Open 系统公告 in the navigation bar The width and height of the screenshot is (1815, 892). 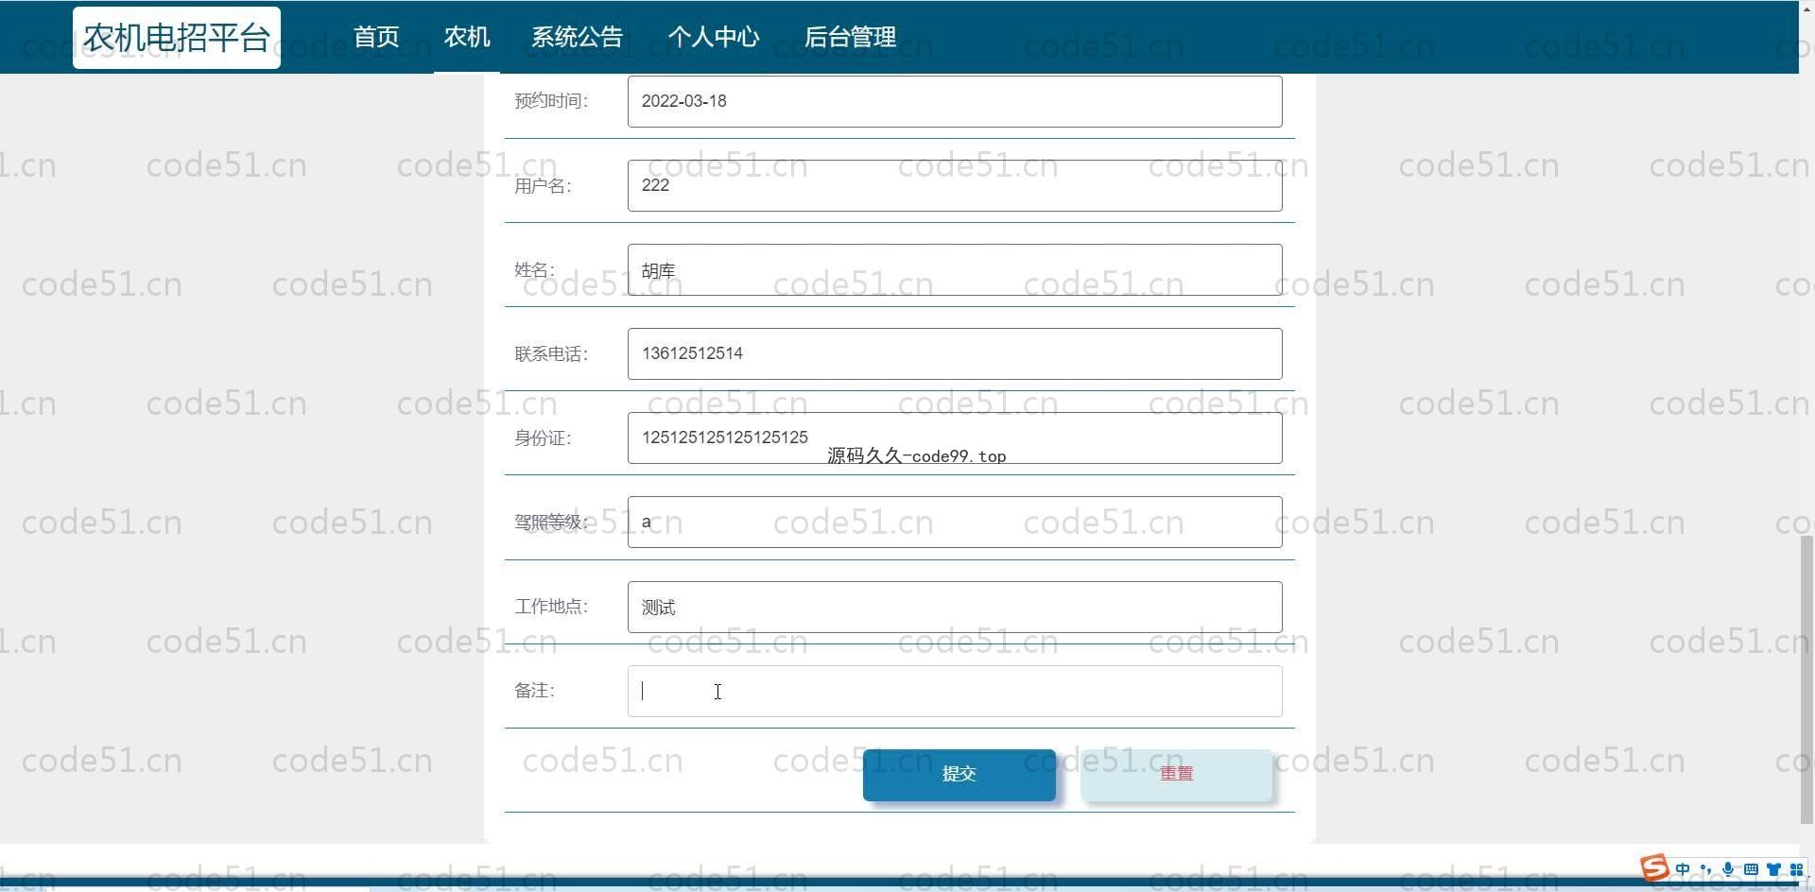577,37
